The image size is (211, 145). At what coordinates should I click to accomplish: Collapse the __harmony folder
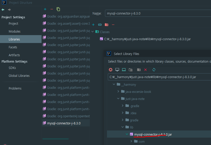click(x=114, y=84)
